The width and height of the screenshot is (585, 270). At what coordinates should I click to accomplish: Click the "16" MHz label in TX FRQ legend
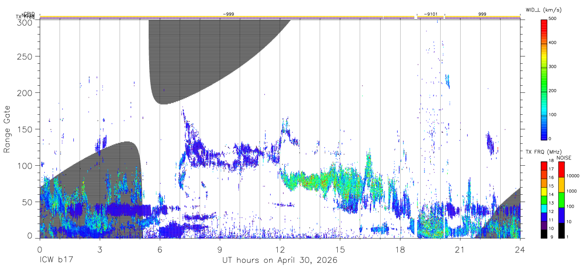click(x=551, y=178)
